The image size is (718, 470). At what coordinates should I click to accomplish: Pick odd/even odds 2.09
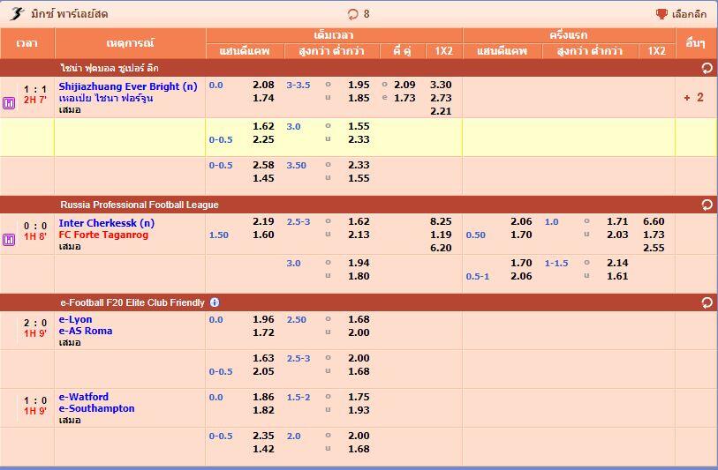coord(404,86)
